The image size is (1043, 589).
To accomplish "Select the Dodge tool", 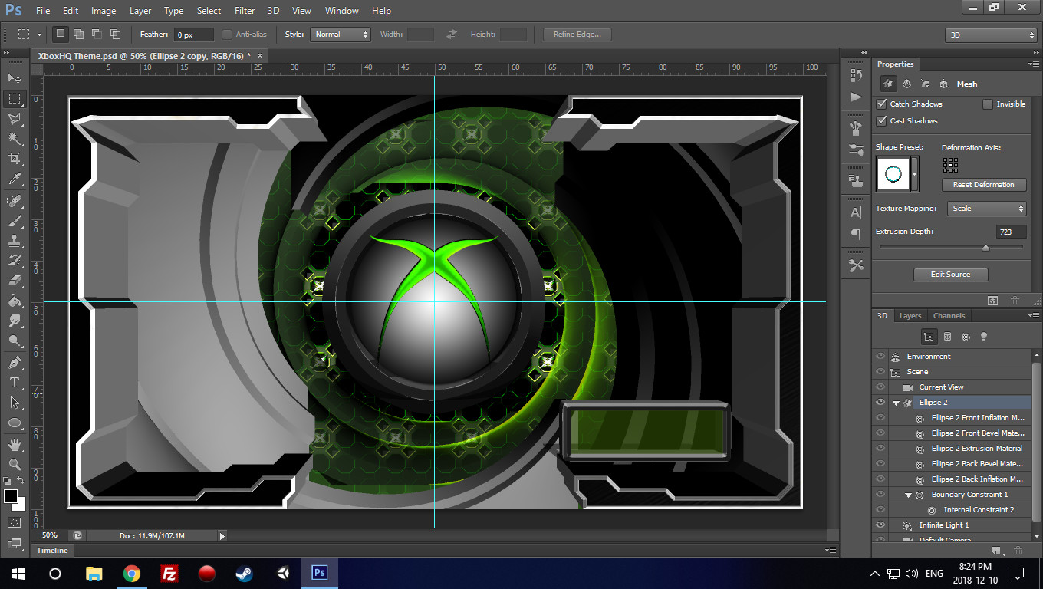I will [x=15, y=341].
